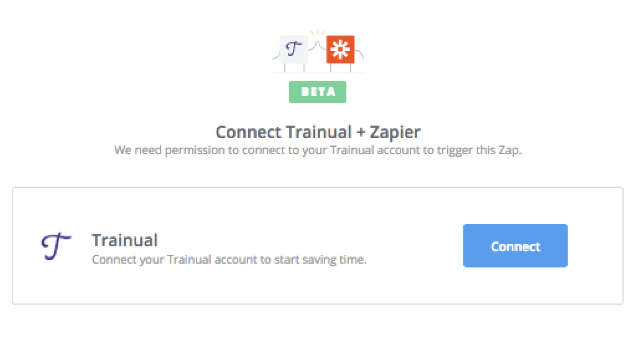Click the Trainual character's left arm
This screenshot has width=633, height=352.
(x=275, y=57)
